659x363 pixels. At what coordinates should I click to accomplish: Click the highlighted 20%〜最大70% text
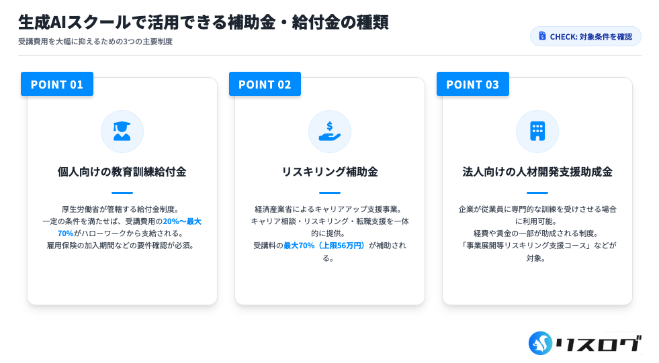(x=181, y=221)
